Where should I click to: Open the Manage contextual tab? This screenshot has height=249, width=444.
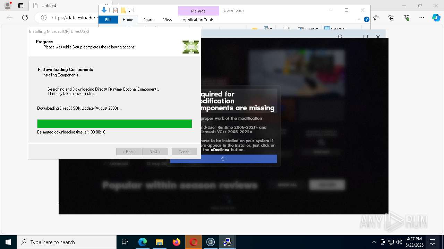[198, 11]
